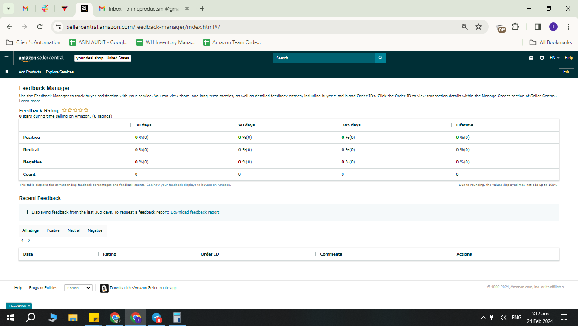Go to the next feedback page arrow
578x326 pixels.
click(x=29, y=240)
